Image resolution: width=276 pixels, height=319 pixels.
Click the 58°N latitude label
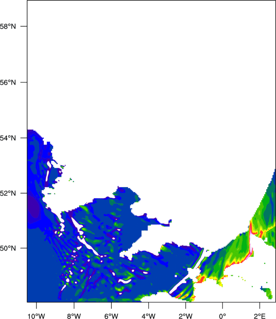[x=8, y=26]
